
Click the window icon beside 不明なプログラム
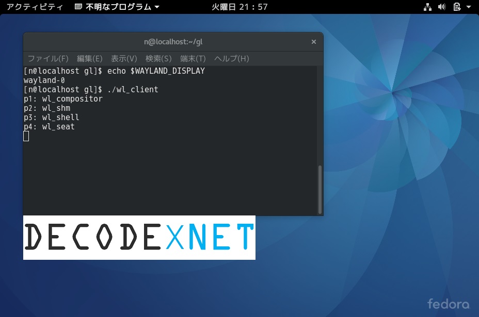pyautogui.click(x=78, y=7)
